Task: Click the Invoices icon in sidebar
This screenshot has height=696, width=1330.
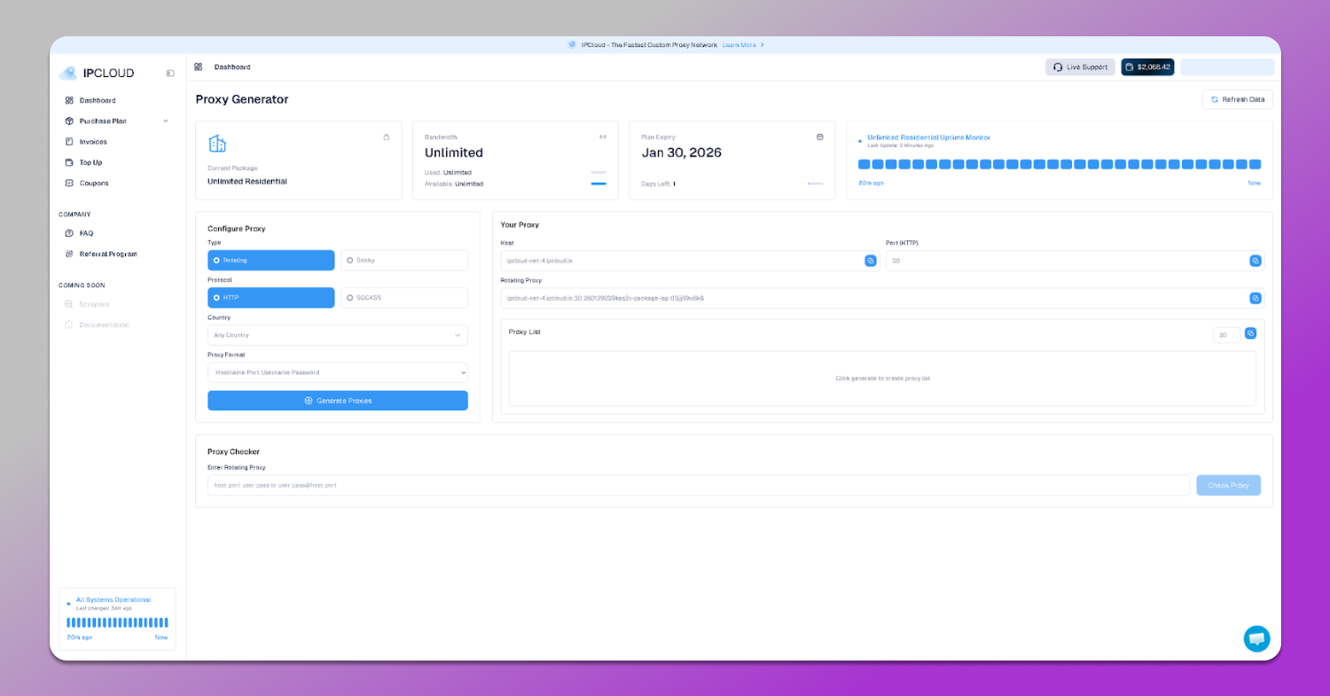Action: tap(71, 141)
